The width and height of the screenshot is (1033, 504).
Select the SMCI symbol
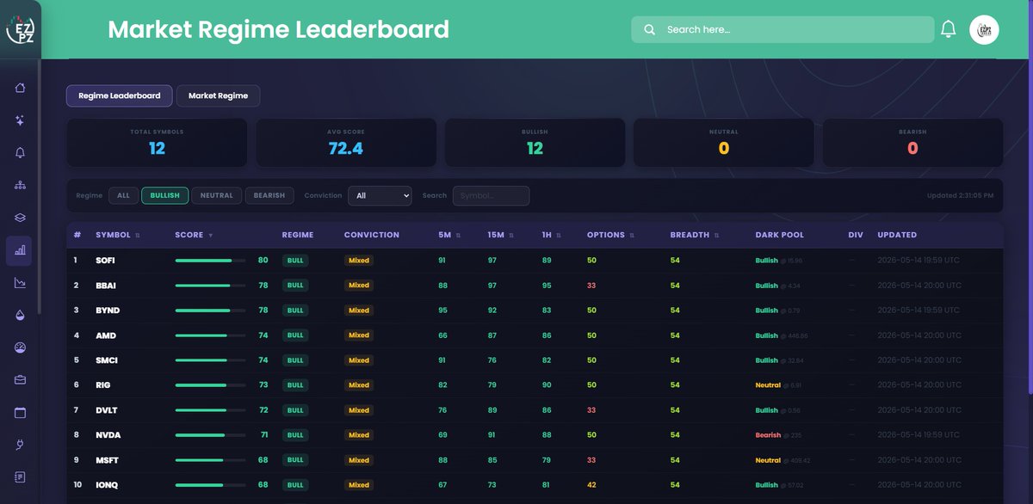[x=107, y=360]
